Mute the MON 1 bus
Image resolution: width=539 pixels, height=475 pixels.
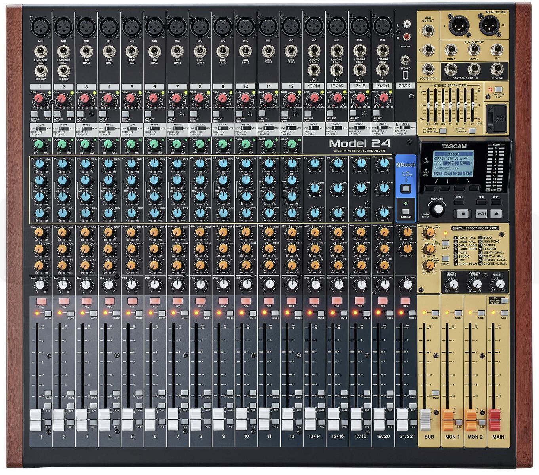tap(459, 313)
